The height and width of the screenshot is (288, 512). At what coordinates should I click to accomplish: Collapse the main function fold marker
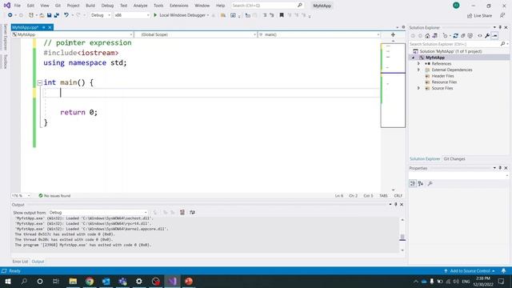pos(40,82)
